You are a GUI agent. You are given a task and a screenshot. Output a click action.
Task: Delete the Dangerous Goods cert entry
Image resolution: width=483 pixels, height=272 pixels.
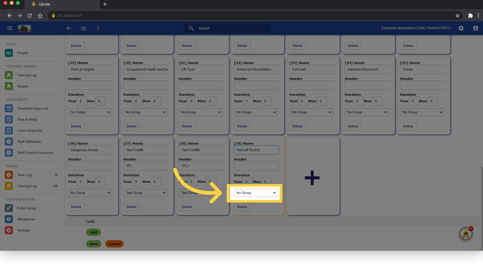(x=76, y=207)
